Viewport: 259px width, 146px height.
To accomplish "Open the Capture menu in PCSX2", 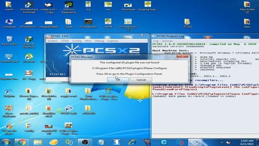I will [x=113, y=41].
